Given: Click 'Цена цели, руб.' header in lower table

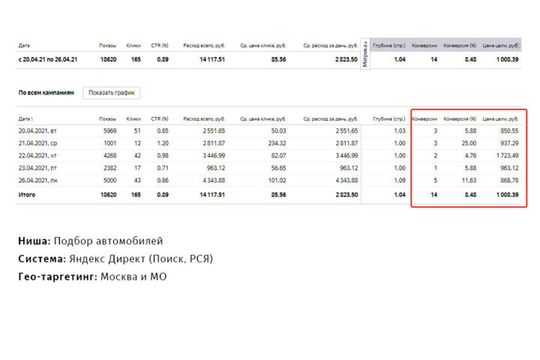Looking at the screenshot, I should (x=500, y=118).
